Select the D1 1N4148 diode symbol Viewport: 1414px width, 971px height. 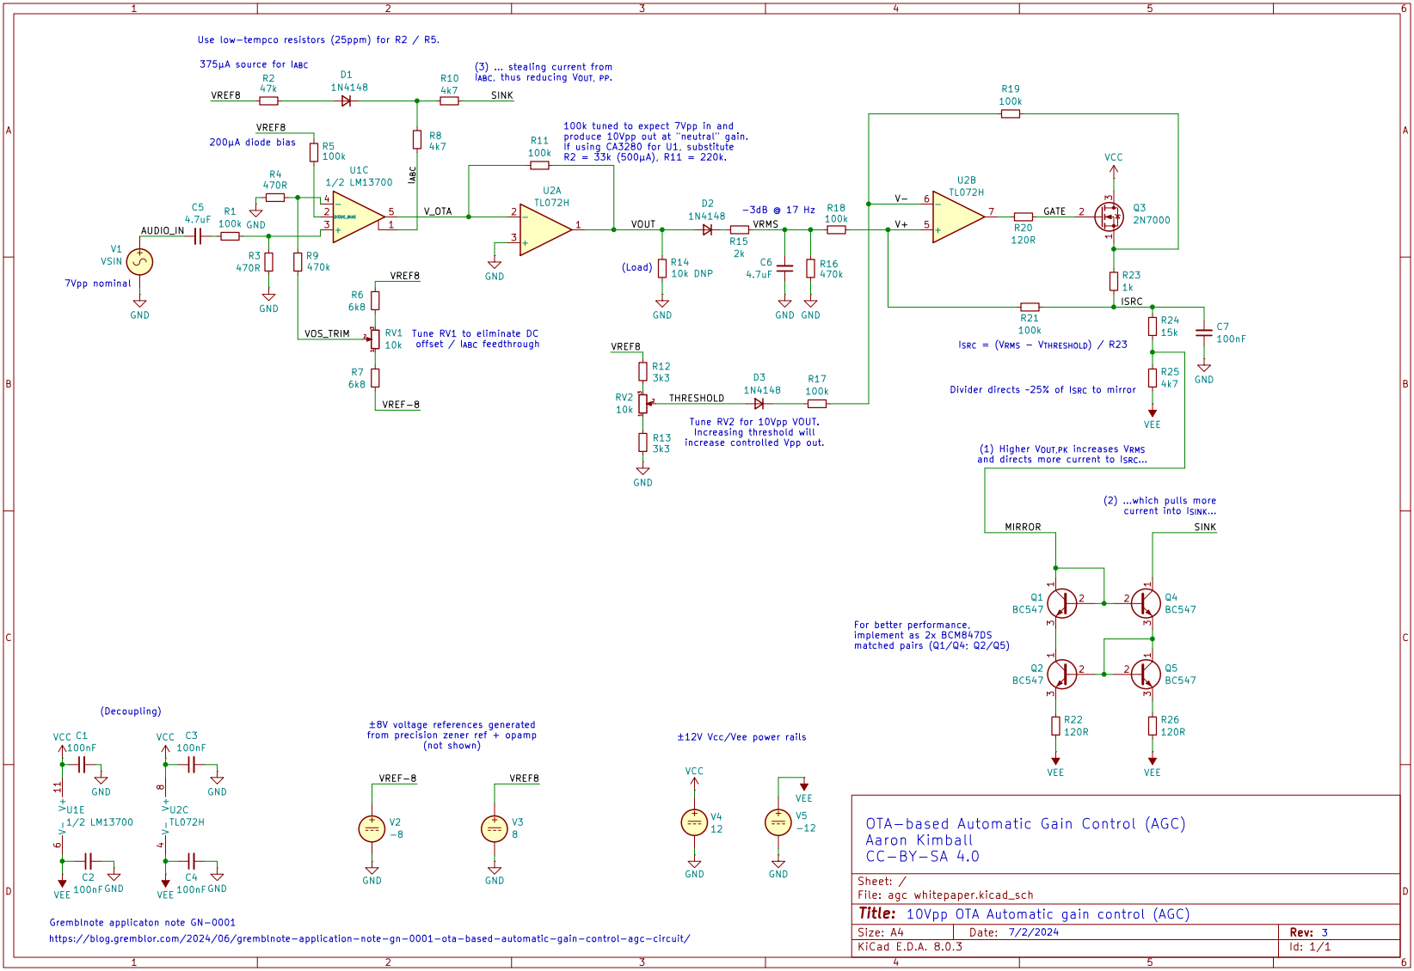pos(345,100)
